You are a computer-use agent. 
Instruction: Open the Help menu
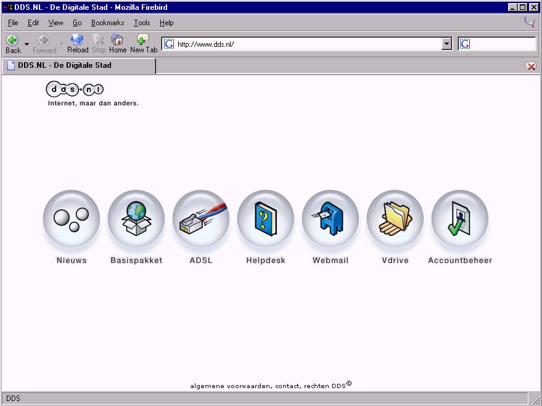click(x=166, y=23)
